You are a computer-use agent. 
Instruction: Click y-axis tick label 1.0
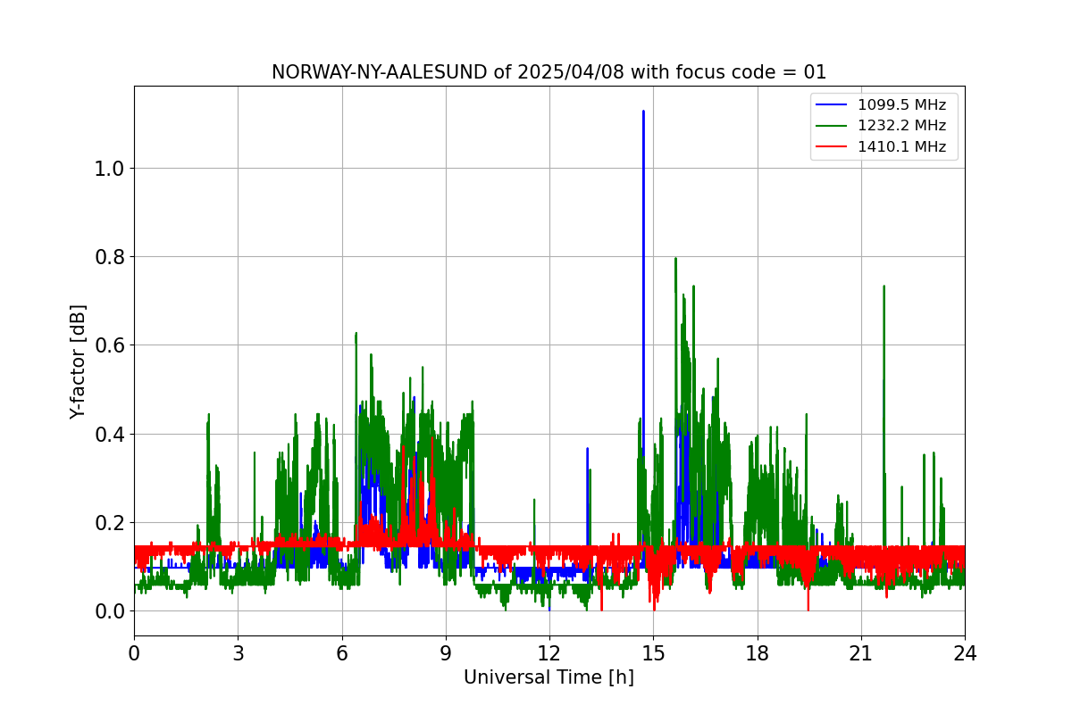click(x=110, y=169)
